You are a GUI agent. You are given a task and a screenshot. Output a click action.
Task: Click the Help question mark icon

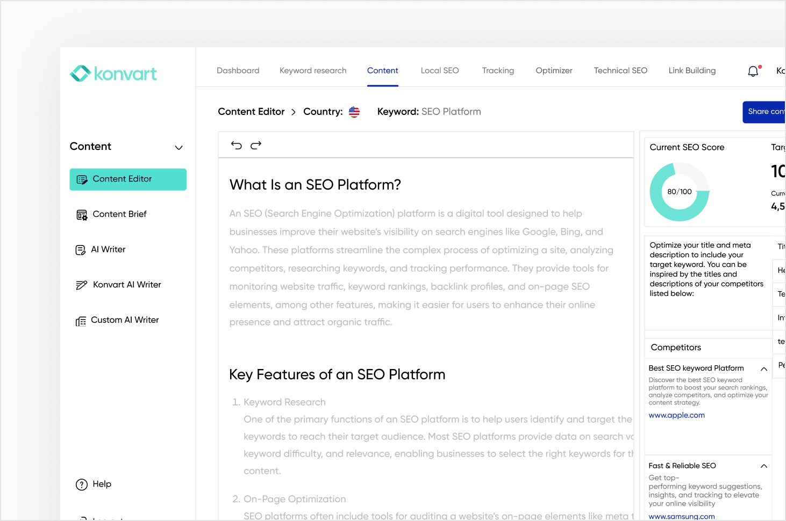click(x=82, y=484)
